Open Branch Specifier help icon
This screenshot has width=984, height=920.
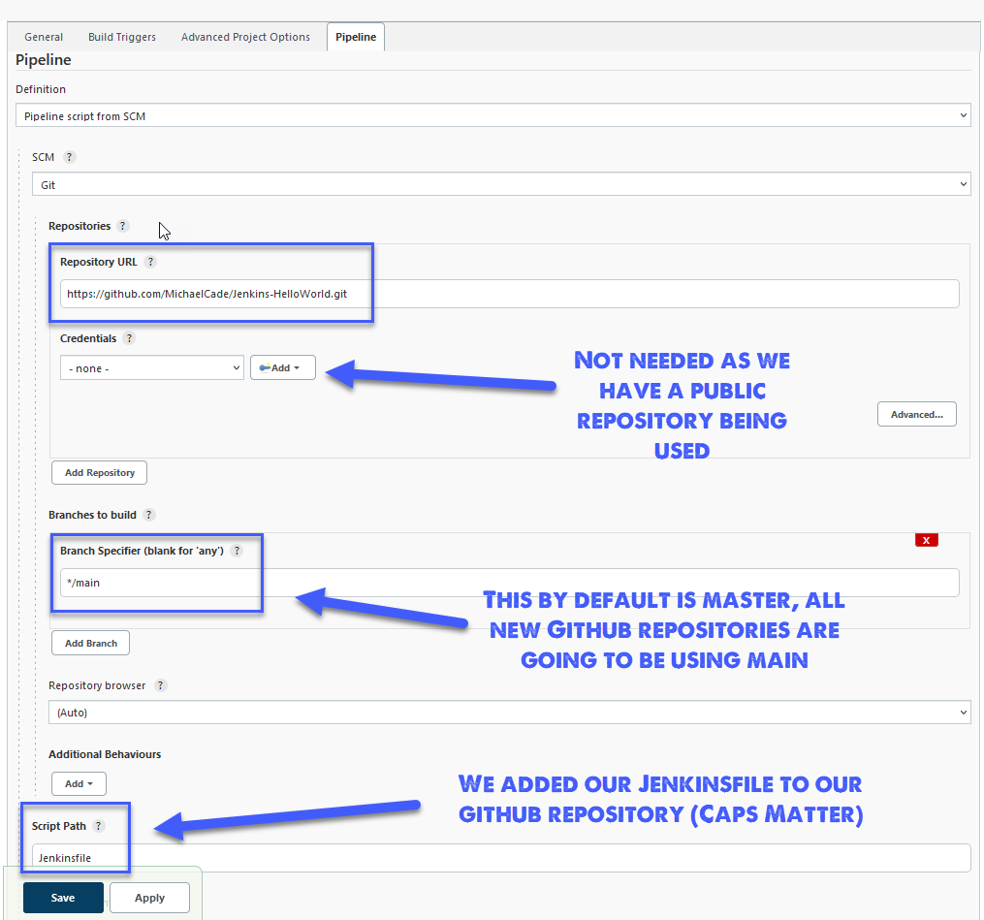[x=237, y=551]
